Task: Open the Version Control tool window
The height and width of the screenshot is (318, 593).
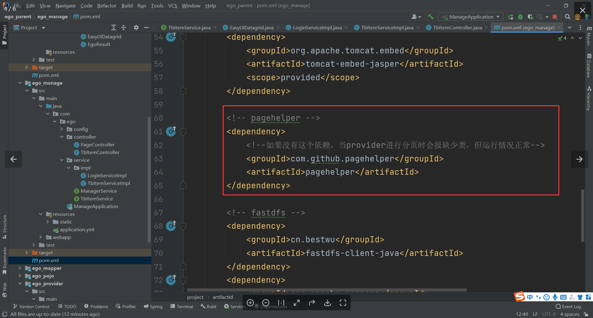Action: 31,307
